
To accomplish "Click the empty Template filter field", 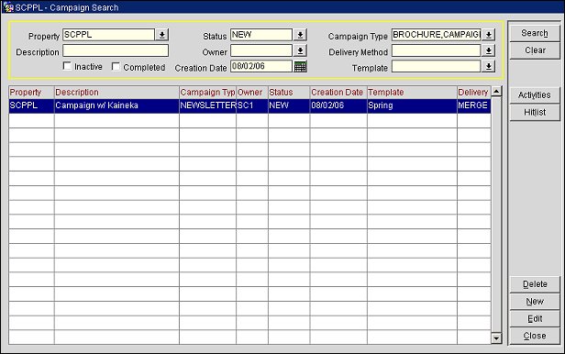I will (x=437, y=66).
